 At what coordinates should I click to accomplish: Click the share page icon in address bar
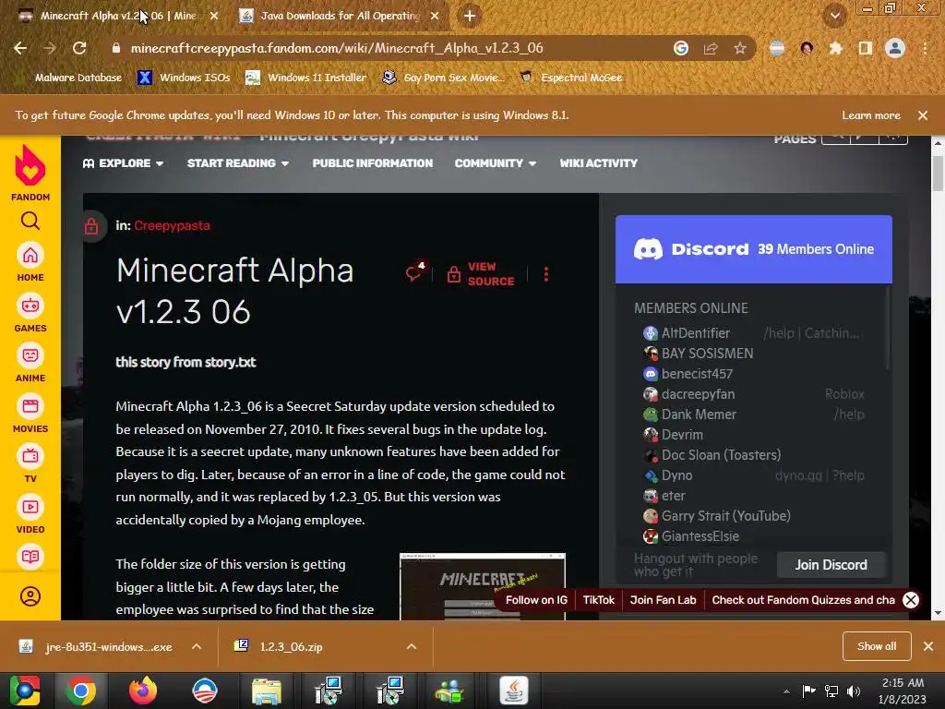coord(711,48)
